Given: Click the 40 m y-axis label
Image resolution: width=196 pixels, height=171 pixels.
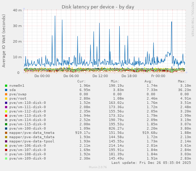Looking at the screenshot, I should tap(17, 10).
